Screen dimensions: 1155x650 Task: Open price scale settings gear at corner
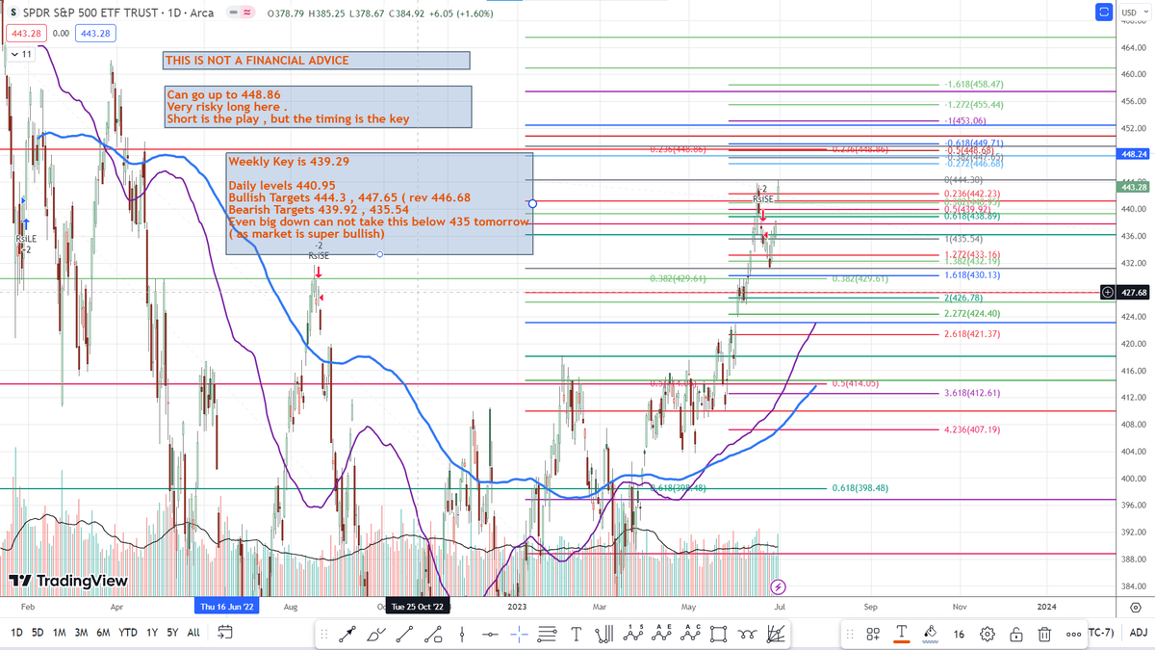(1136, 608)
